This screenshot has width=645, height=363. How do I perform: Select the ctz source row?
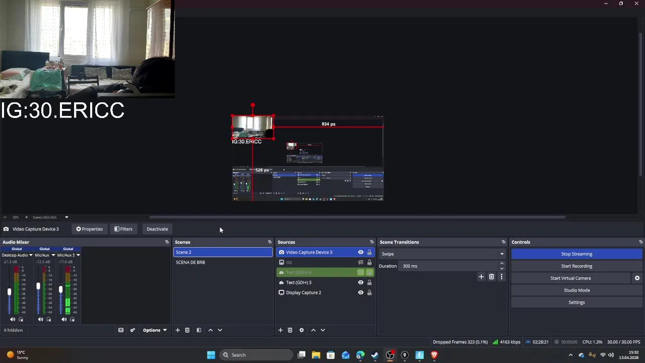tap(325, 262)
